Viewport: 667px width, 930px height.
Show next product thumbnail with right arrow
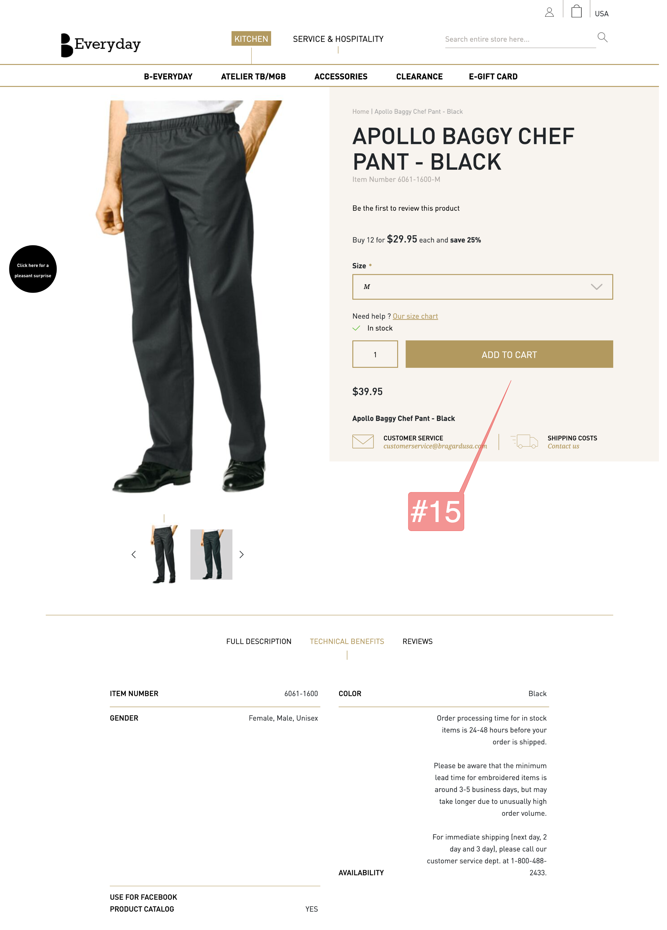coord(241,554)
